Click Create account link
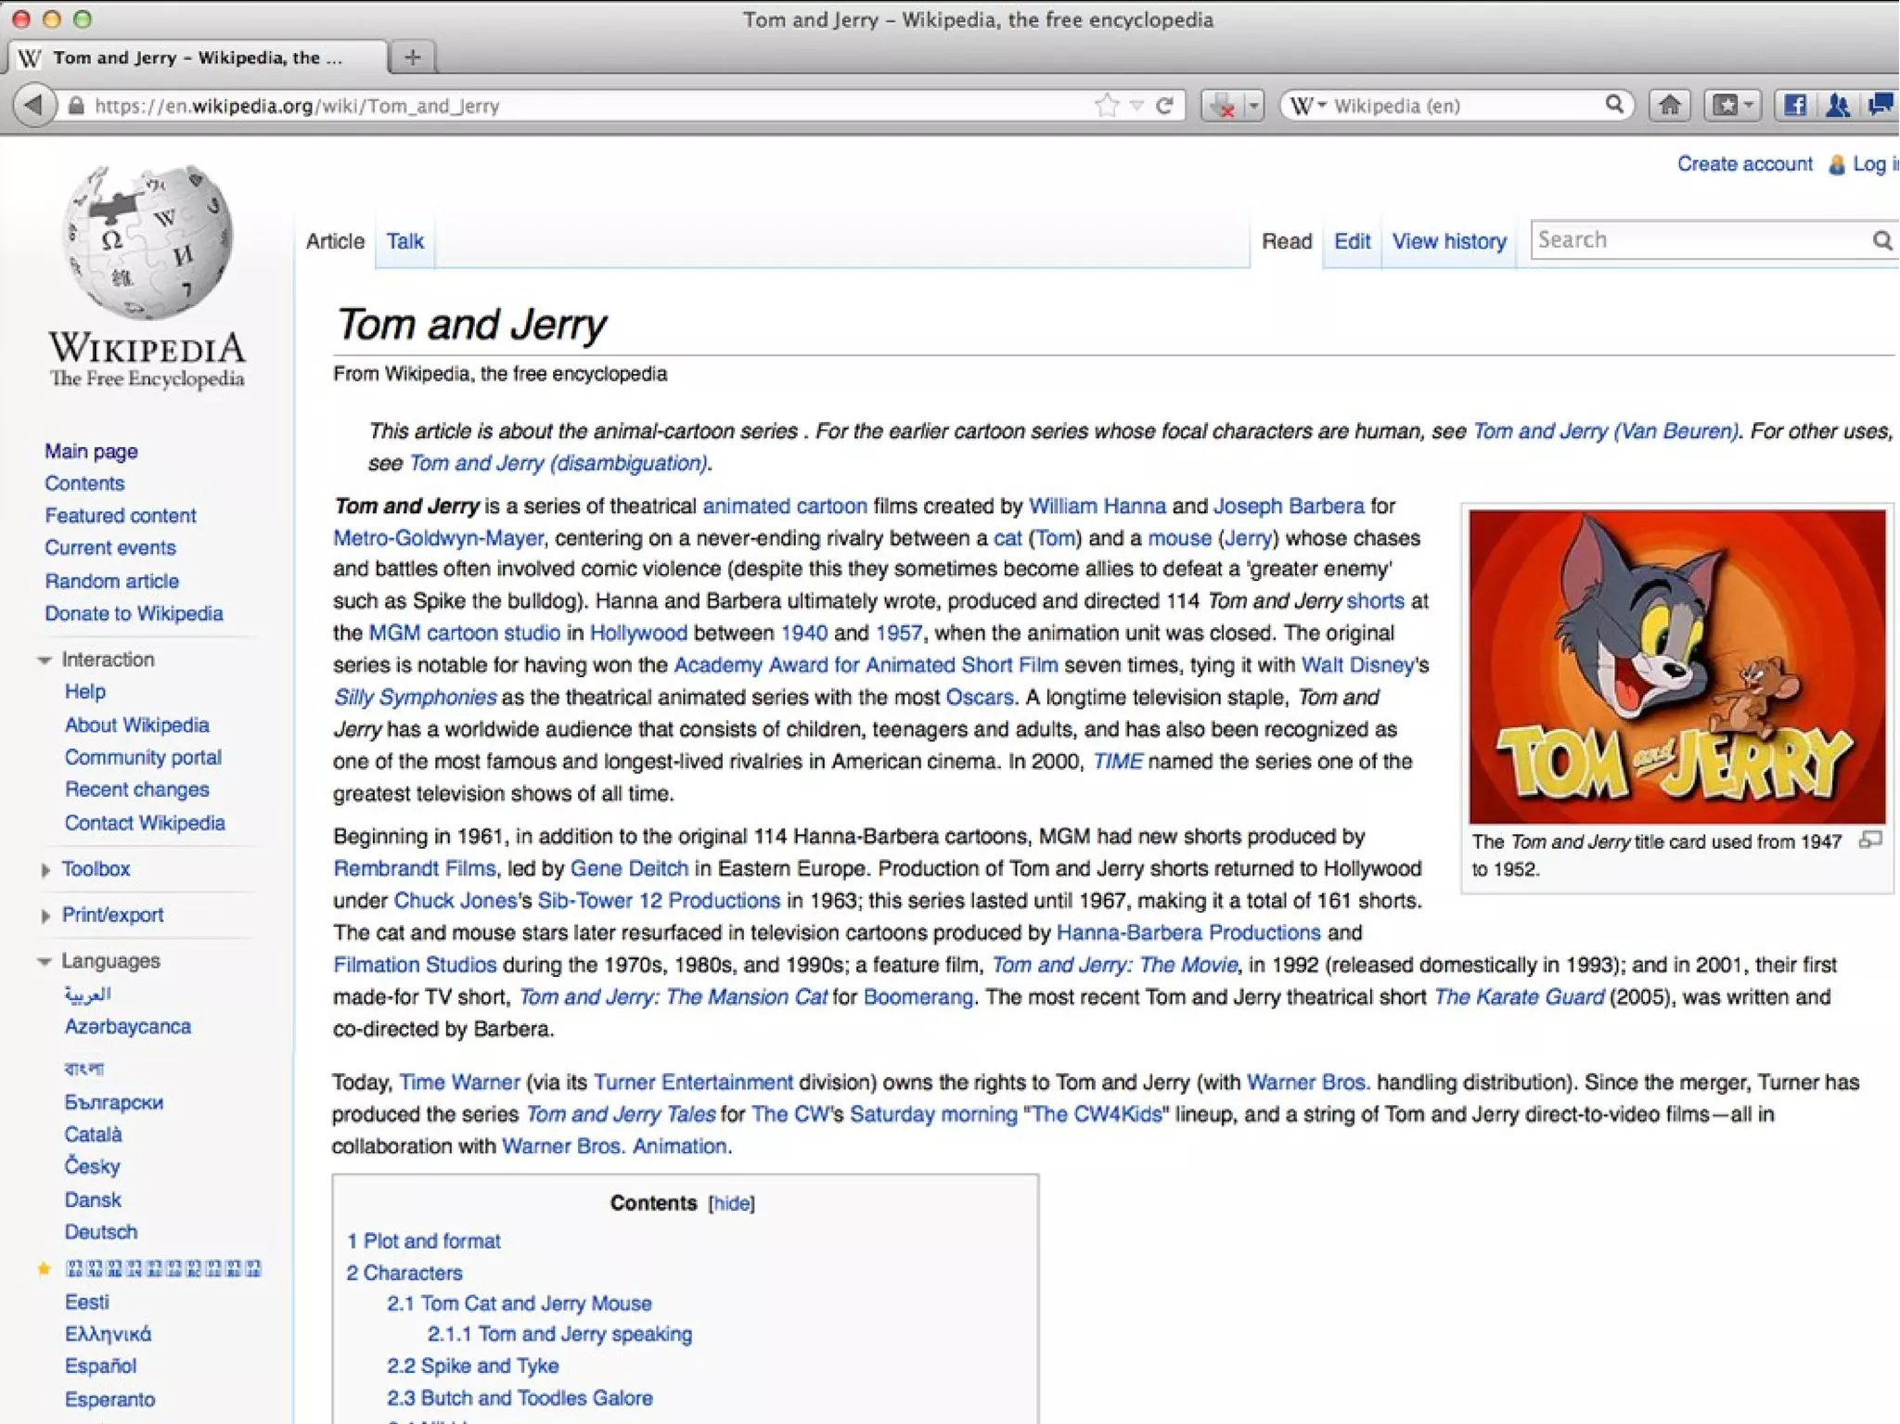This screenshot has height=1424, width=1900. [1744, 164]
